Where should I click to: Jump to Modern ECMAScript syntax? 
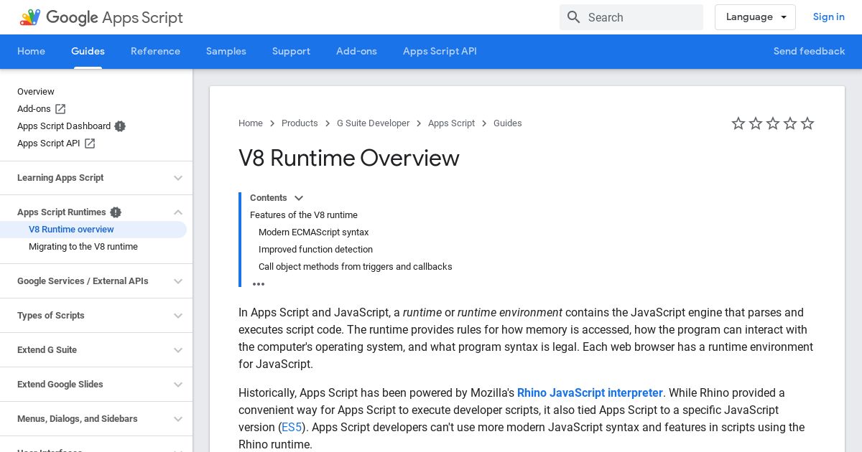tap(313, 232)
